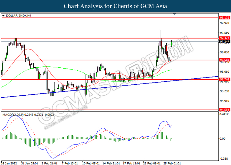Click the 31 Jan 05:01 time label
This screenshot has height=165, width=231.
pyautogui.click(x=30, y=163)
